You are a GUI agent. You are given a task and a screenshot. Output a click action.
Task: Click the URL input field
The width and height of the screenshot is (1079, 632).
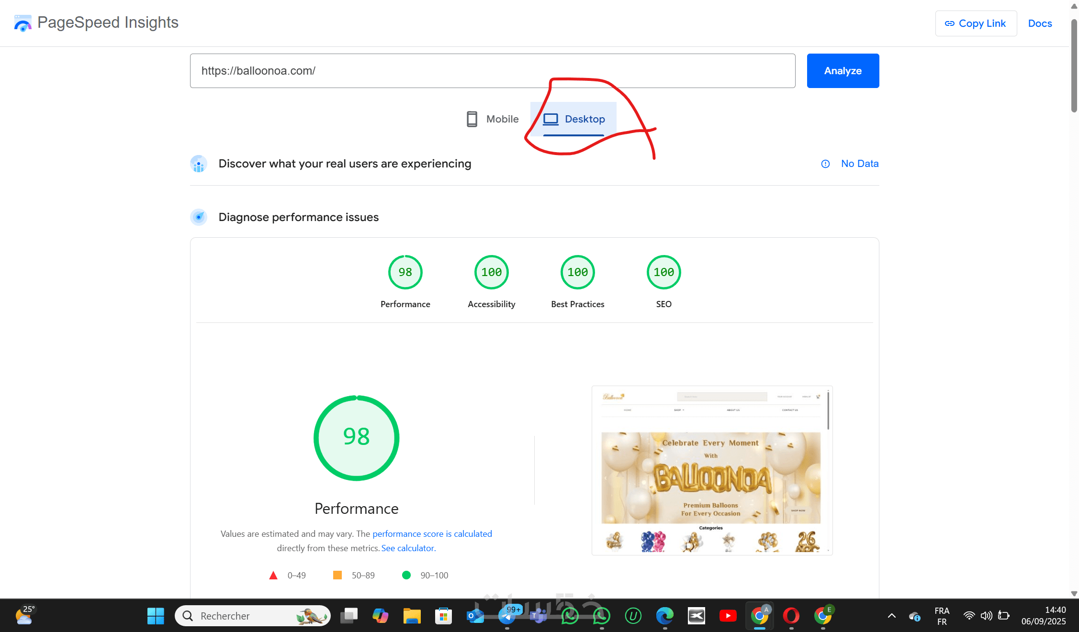click(x=492, y=71)
